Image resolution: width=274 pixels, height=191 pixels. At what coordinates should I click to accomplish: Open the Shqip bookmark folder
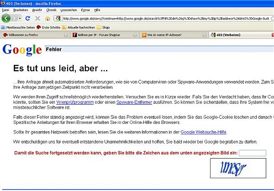click(103, 27)
